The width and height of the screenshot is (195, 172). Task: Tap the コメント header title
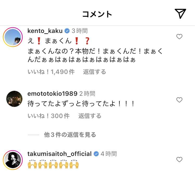click(x=97, y=14)
